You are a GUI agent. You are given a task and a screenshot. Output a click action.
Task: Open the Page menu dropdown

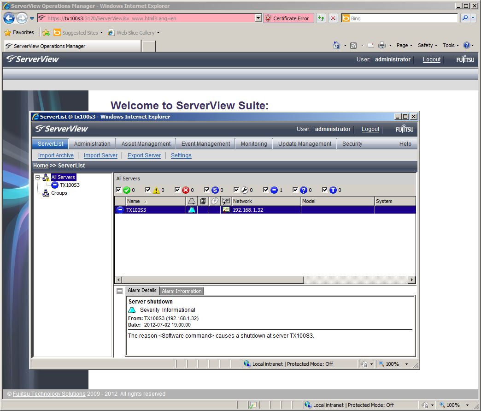click(405, 45)
